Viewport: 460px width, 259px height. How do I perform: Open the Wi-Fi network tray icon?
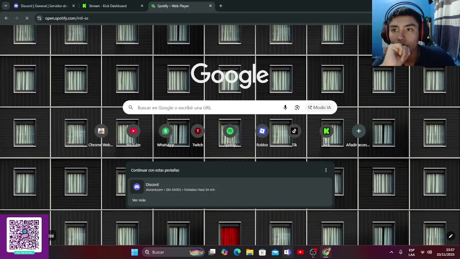point(423,252)
